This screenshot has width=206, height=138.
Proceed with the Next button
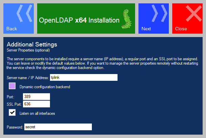tap(154, 19)
